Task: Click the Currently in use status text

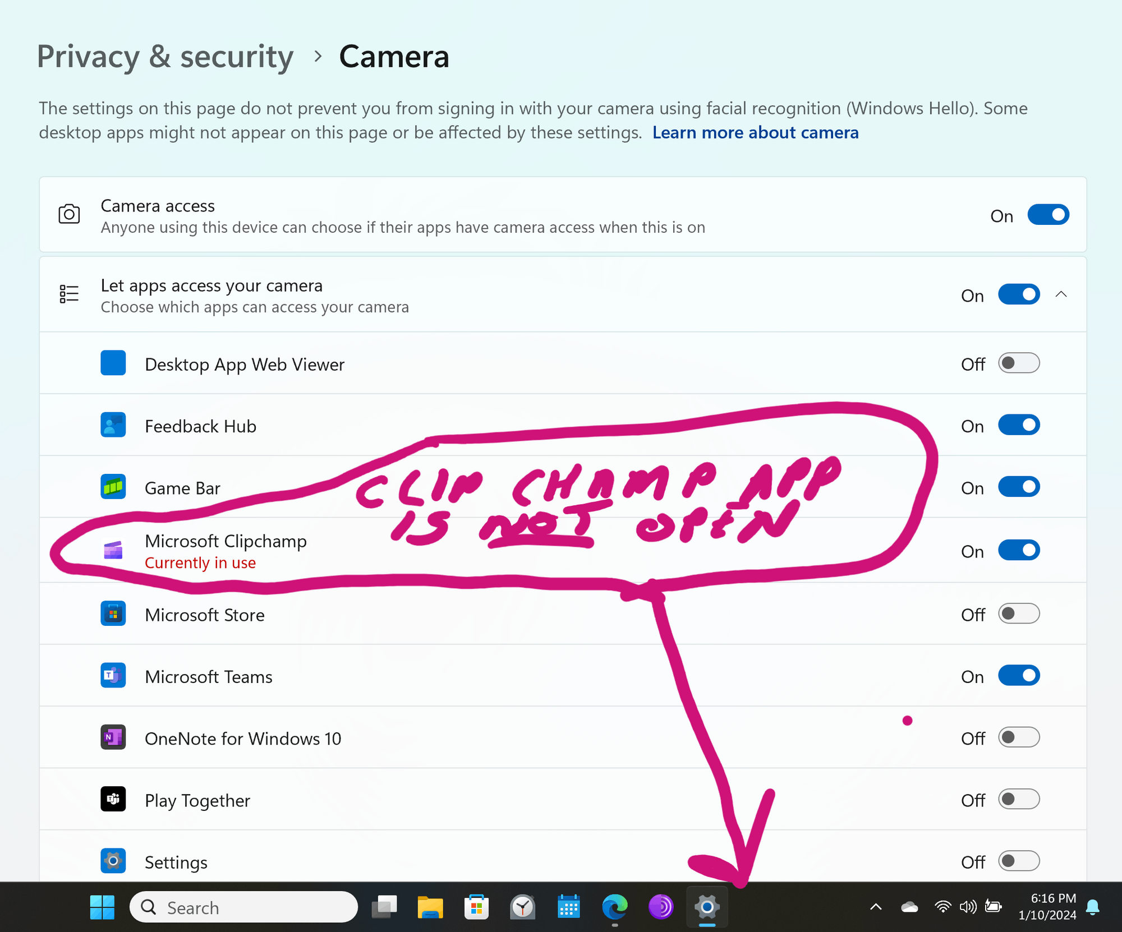Action: (x=200, y=563)
